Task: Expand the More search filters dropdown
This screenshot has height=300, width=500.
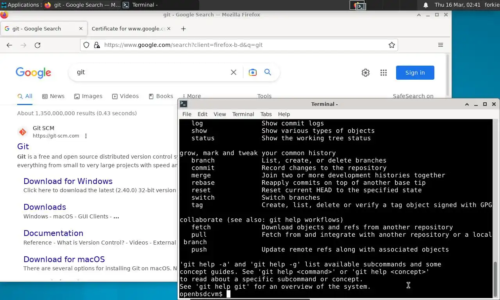Action: coord(192,96)
